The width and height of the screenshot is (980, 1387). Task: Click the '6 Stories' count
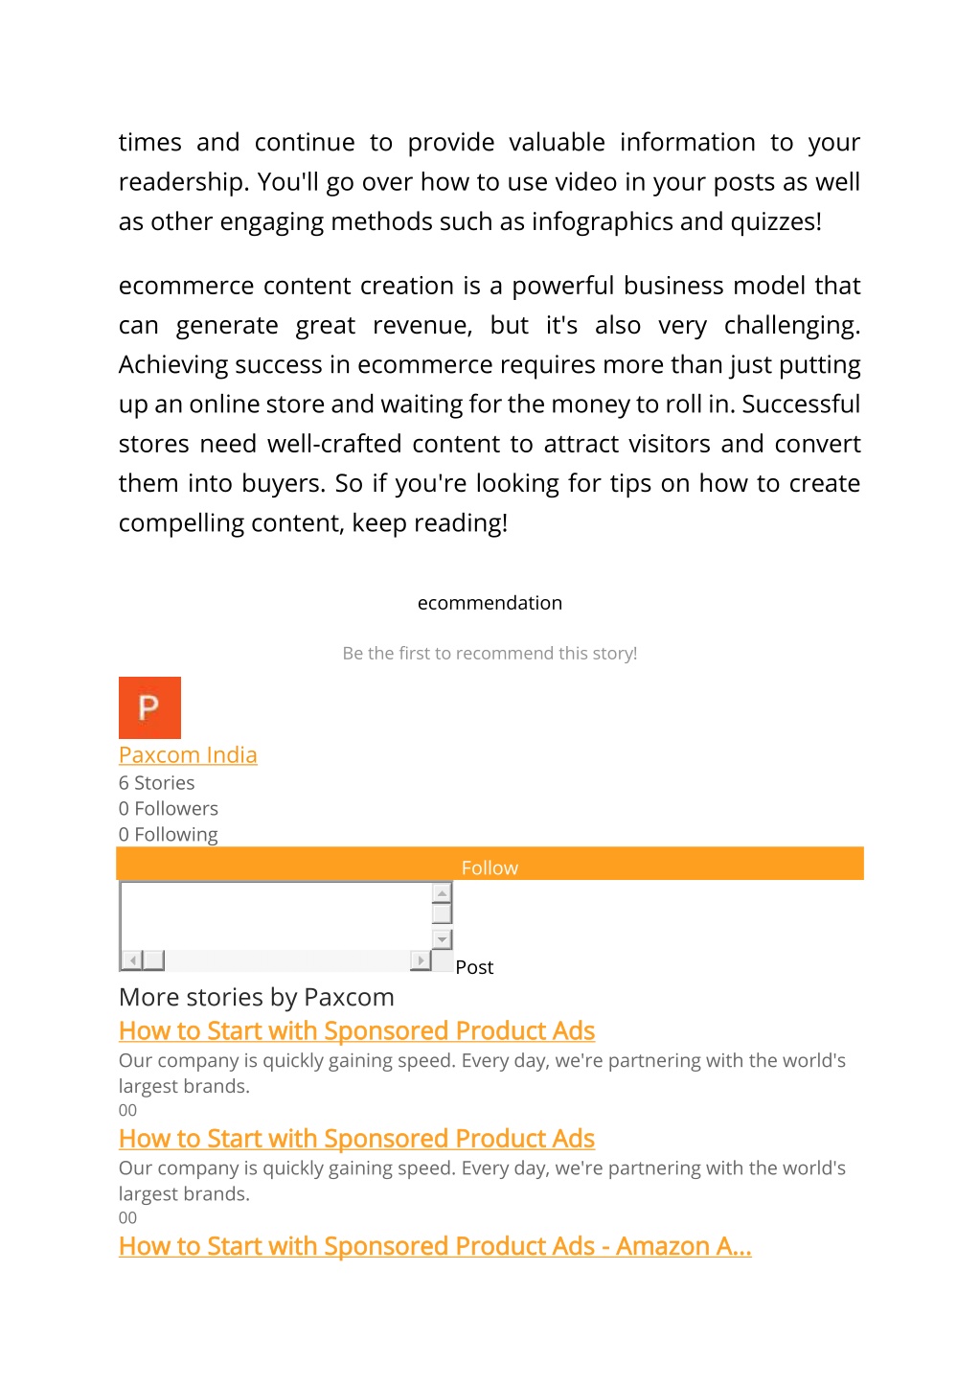coord(157,783)
